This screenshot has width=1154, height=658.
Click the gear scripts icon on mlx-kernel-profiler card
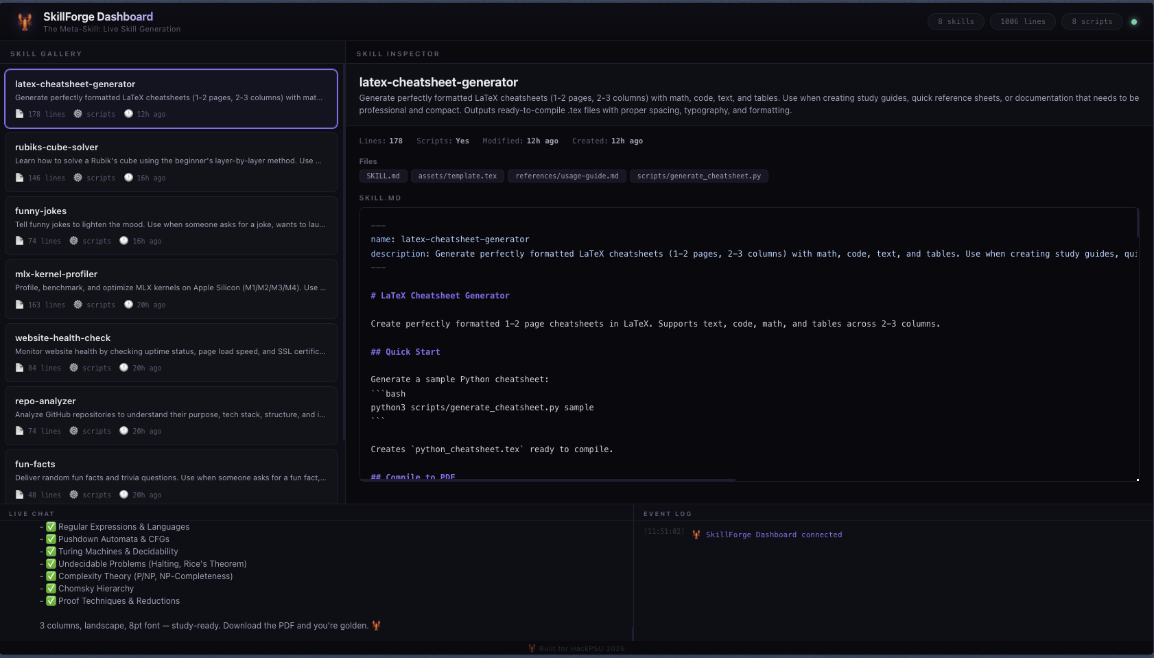click(78, 305)
